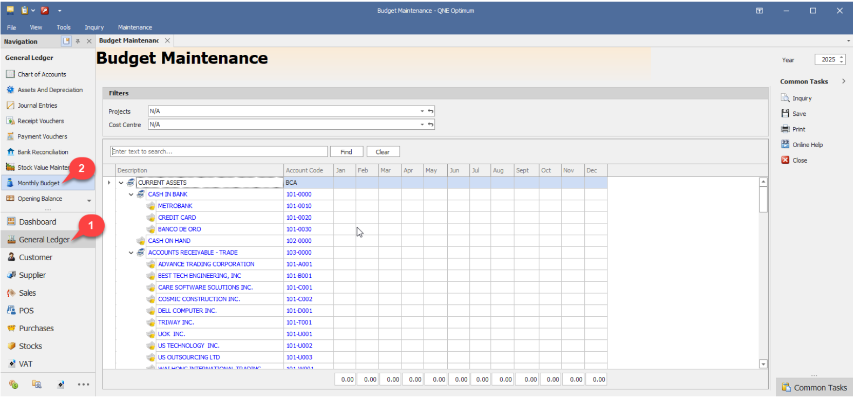Click the pin icon on Navigation panel

pos(78,41)
